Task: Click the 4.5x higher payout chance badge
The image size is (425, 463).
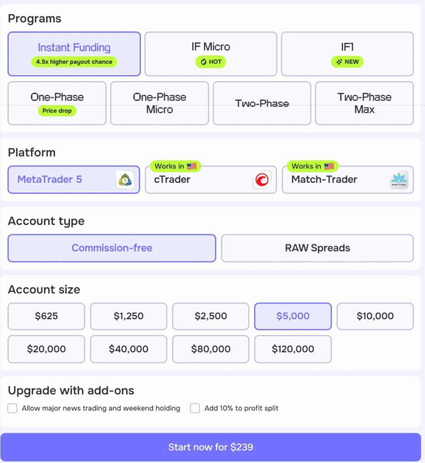Action: [x=74, y=62]
